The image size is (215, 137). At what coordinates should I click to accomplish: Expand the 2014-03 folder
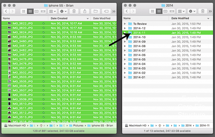[125, 68]
